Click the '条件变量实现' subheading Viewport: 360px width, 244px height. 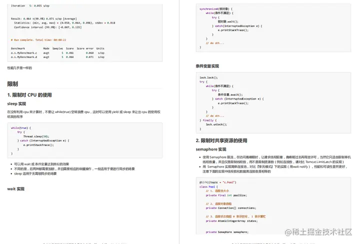pyautogui.click(x=207, y=66)
